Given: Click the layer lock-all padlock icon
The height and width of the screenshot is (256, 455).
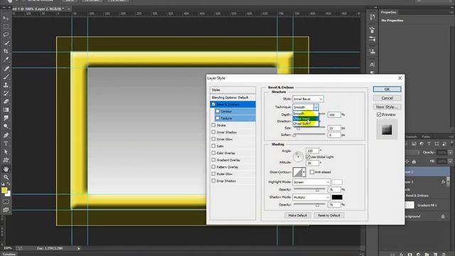Looking at the screenshot, I should pos(414,161).
